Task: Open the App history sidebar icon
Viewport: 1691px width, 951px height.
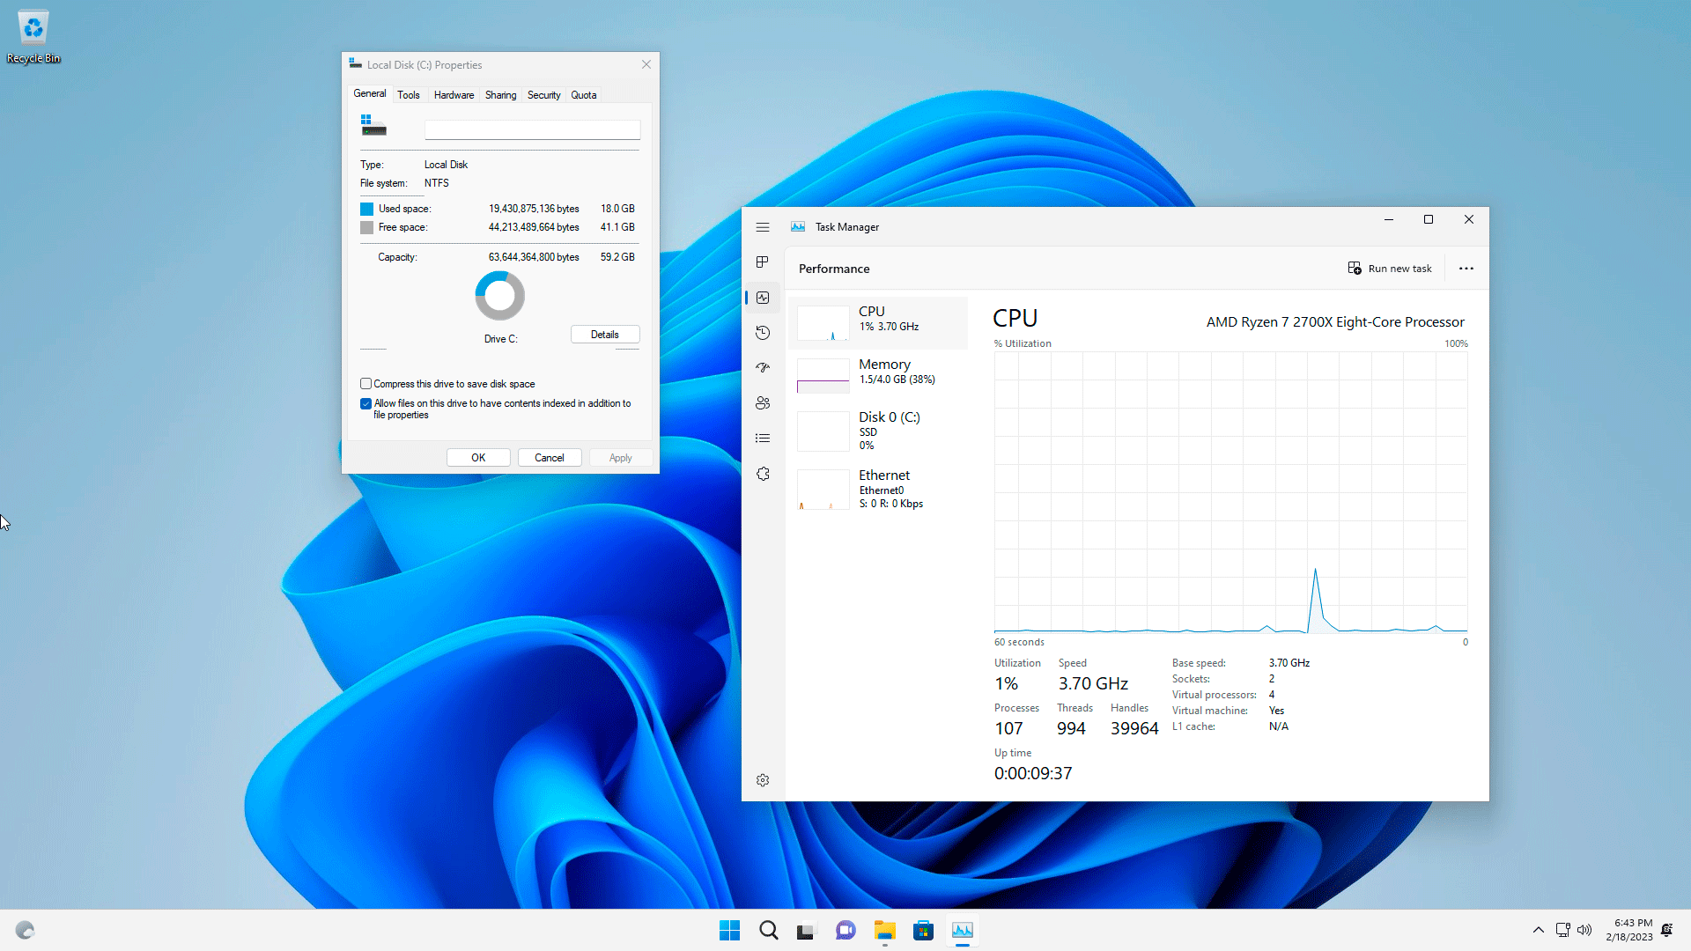Action: 763,333
